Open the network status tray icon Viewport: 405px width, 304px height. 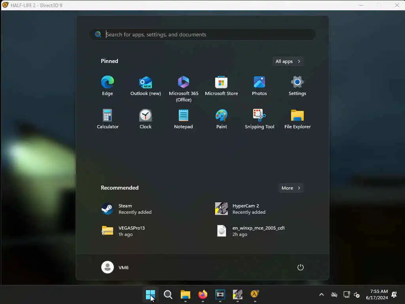pyautogui.click(x=346, y=294)
